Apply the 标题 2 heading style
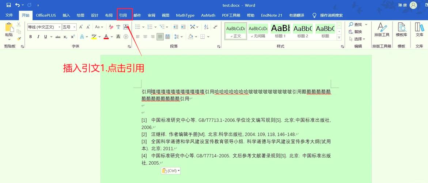 click(303, 31)
